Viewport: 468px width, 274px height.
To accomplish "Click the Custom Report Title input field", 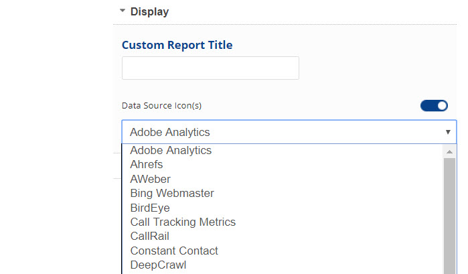I will pyautogui.click(x=210, y=68).
